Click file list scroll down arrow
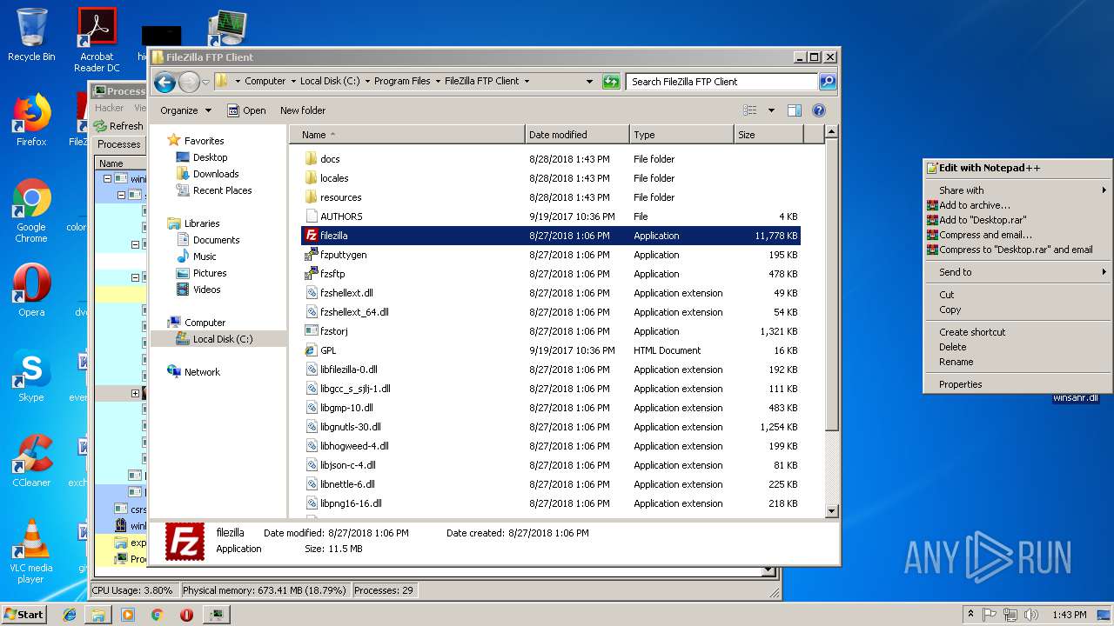Screen dimensions: 1114x626 831,511
